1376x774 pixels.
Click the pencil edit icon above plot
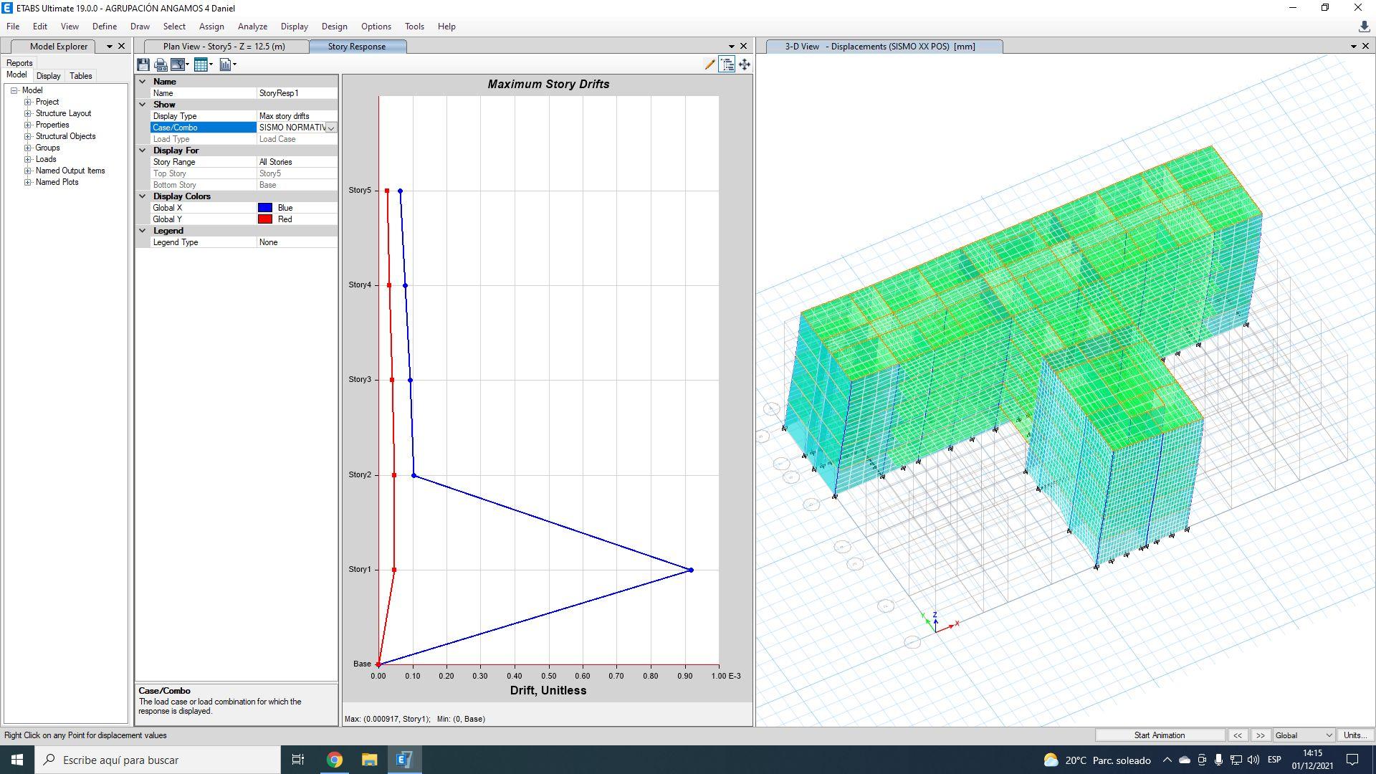coord(709,64)
